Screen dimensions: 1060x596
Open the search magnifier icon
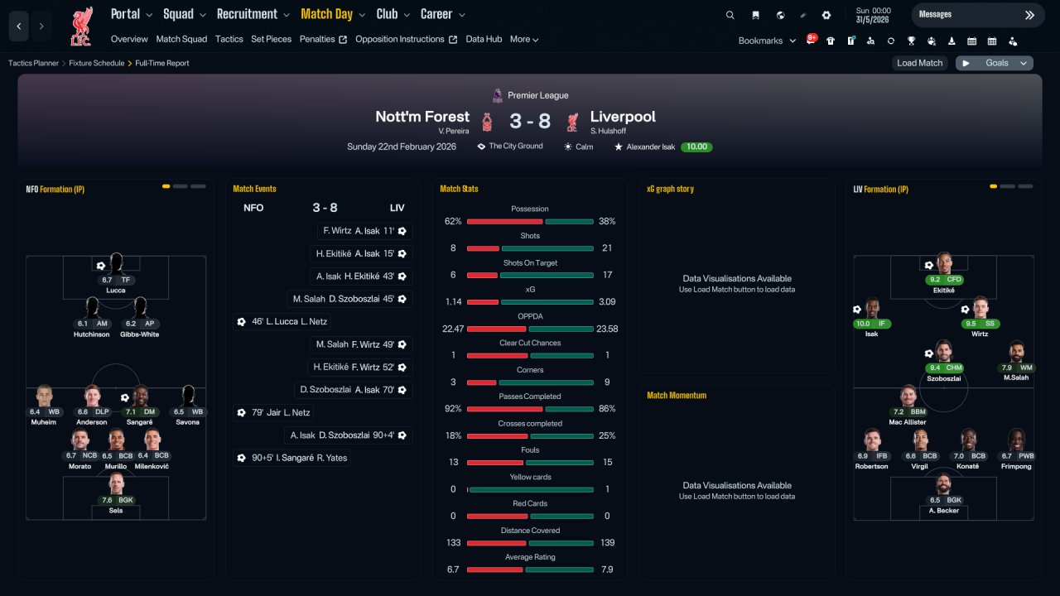pyautogui.click(x=730, y=15)
